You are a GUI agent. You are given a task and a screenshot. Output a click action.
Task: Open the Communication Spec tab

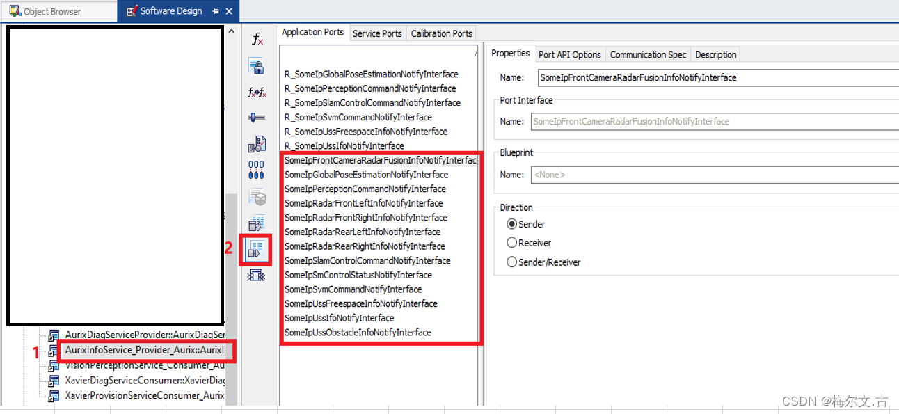(x=648, y=54)
